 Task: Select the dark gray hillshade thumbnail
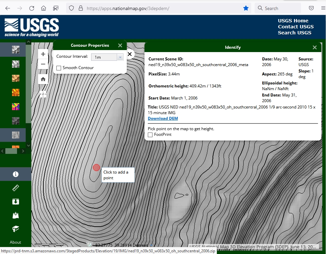point(16,120)
